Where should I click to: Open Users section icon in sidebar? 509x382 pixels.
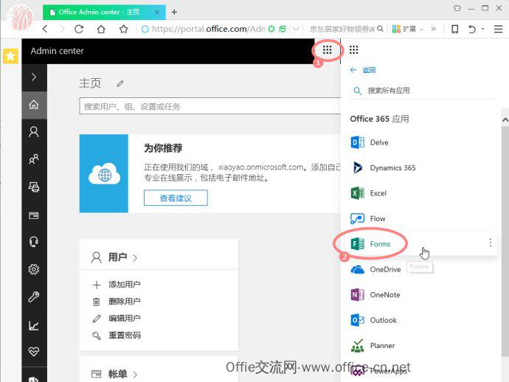point(34,132)
